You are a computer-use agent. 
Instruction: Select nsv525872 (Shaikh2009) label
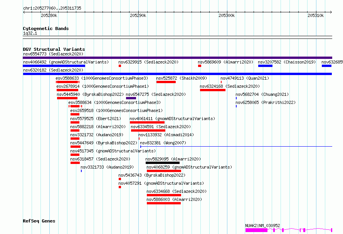(182, 78)
